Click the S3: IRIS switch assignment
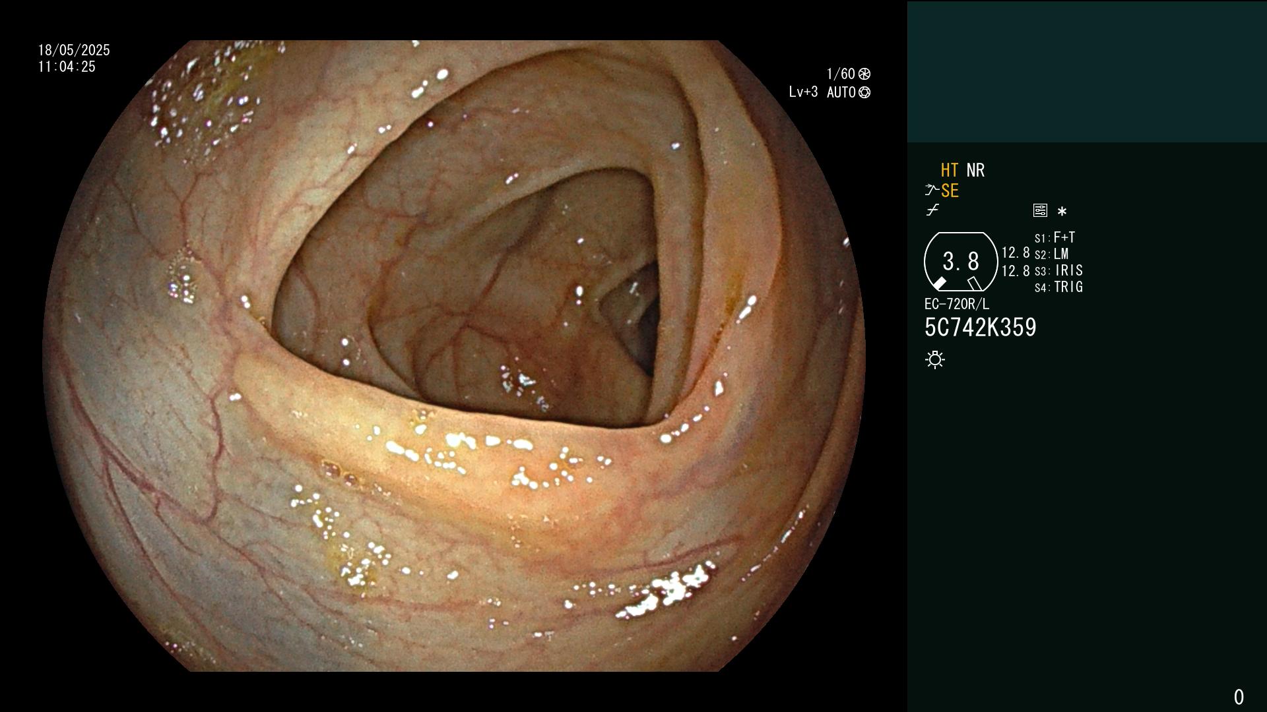1267x712 pixels. coord(1058,270)
